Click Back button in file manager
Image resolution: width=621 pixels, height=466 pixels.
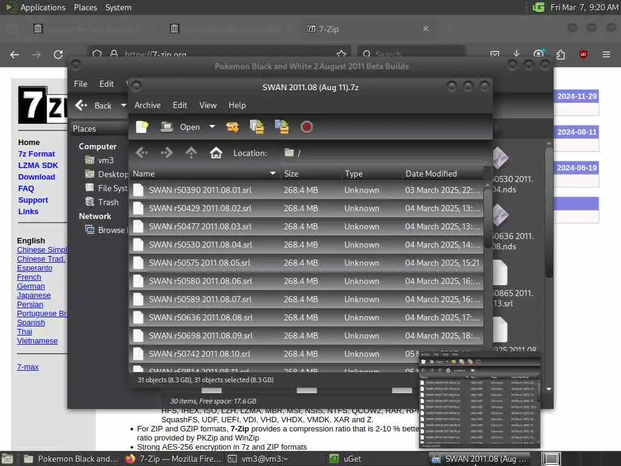[93, 106]
